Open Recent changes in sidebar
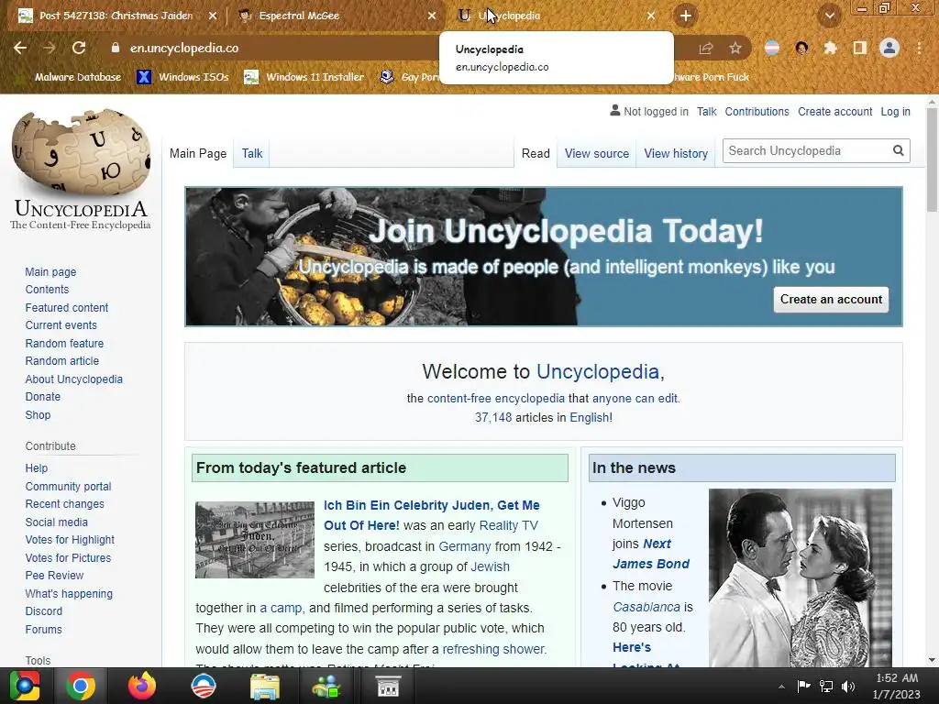 pos(65,504)
